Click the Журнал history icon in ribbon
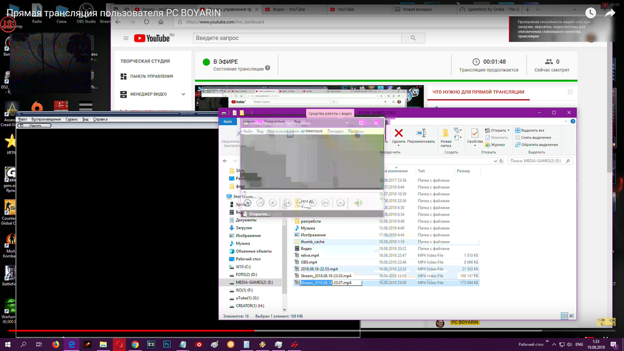624x351 pixels. tap(495, 145)
